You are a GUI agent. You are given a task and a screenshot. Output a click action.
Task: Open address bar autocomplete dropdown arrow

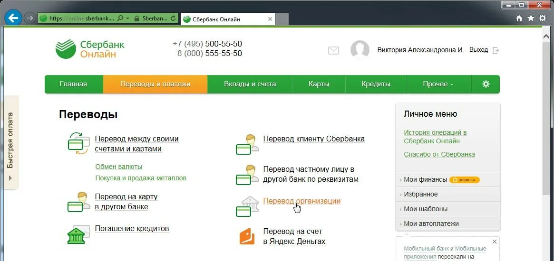pyautogui.click(x=127, y=19)
